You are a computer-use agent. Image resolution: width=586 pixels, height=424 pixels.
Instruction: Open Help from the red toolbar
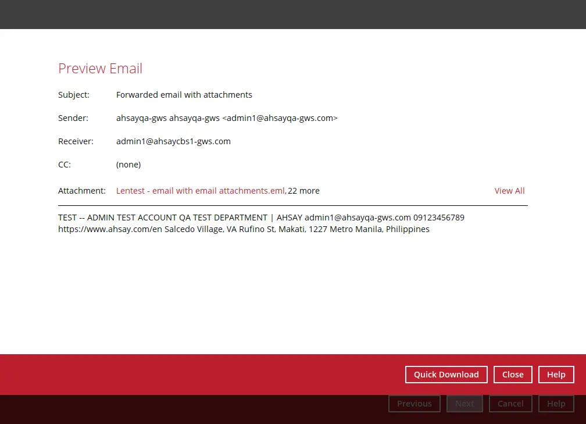tap(556, 374)
